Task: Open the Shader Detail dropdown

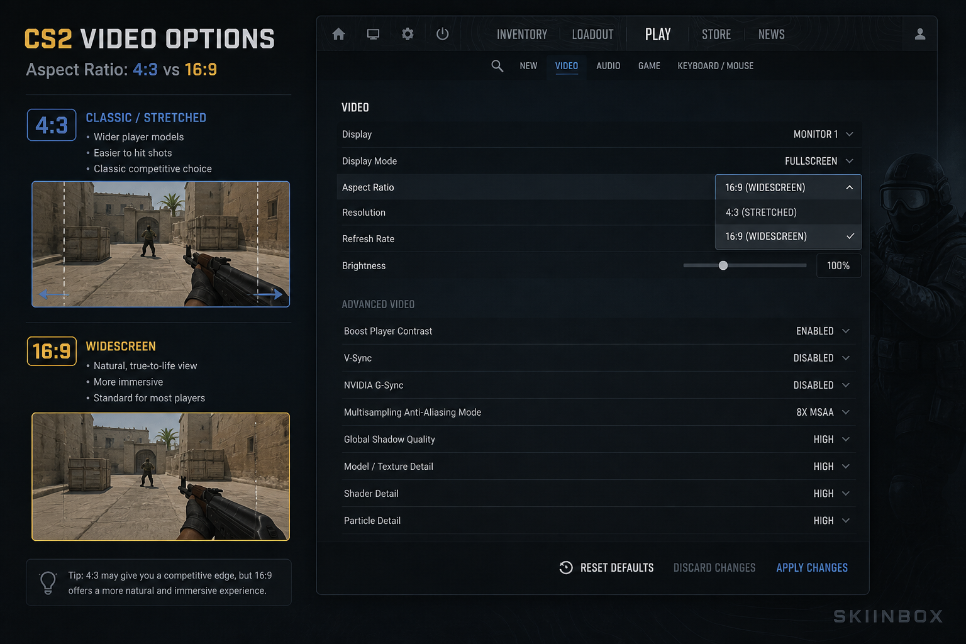Action: tap(831, 494)
